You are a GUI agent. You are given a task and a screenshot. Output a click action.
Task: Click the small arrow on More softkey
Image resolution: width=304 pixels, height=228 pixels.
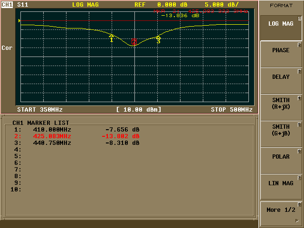297,220
